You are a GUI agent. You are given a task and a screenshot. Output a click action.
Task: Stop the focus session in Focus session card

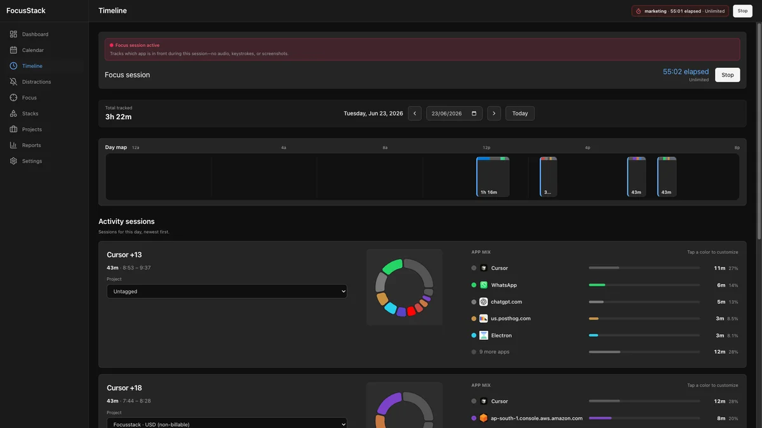[x=727, y=75]
